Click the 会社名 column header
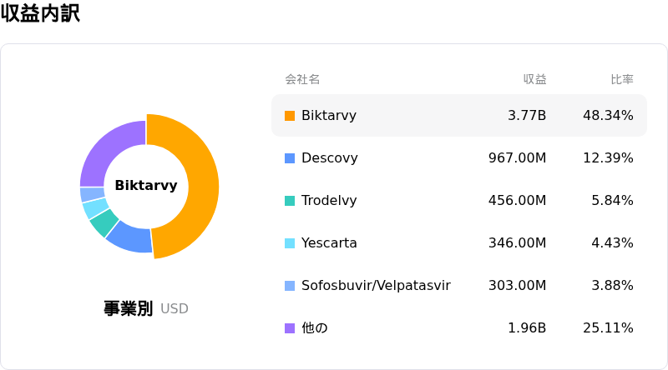Viewport: 668px width, 370px height. 302,79
